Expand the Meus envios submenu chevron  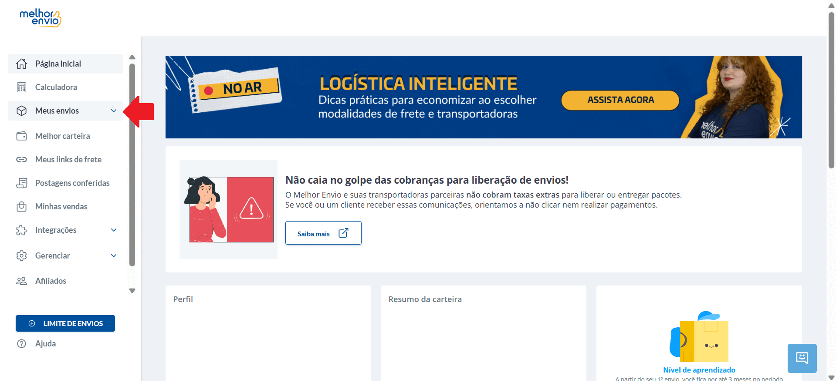coord(114,111)
